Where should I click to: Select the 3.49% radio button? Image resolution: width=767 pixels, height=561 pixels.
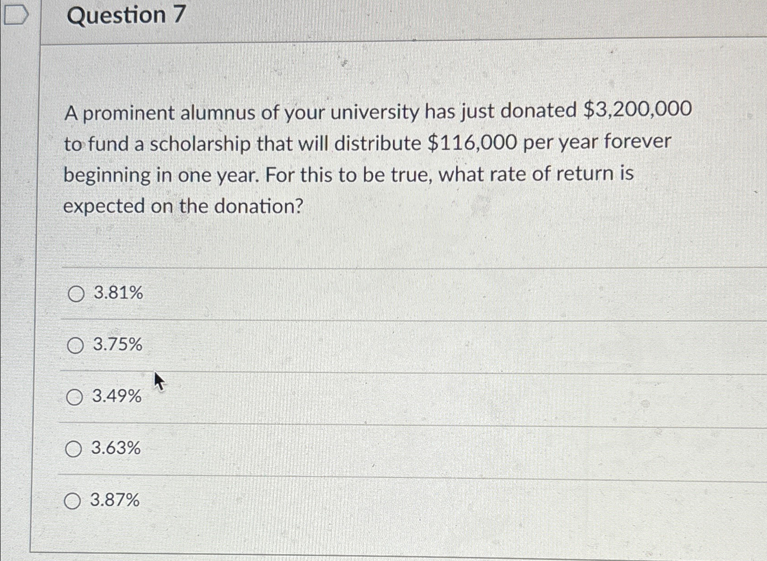[74, 397]
